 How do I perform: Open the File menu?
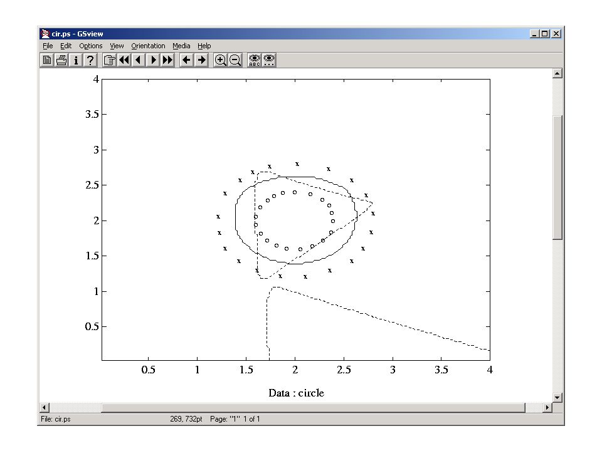pos(48,46)
